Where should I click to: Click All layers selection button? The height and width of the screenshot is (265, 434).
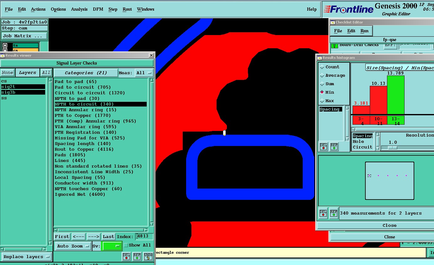tap(46, 73)
